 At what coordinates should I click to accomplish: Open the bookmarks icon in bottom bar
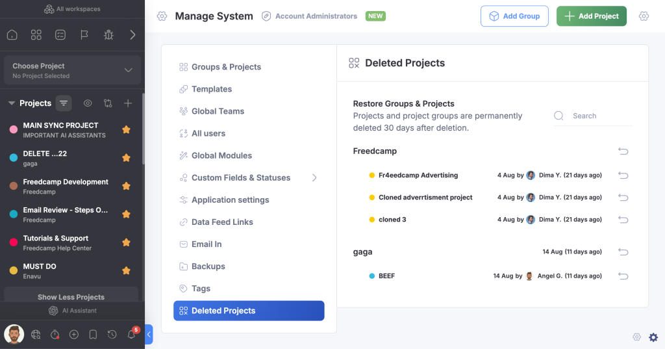pyautogui.click(x=93, y=335)
